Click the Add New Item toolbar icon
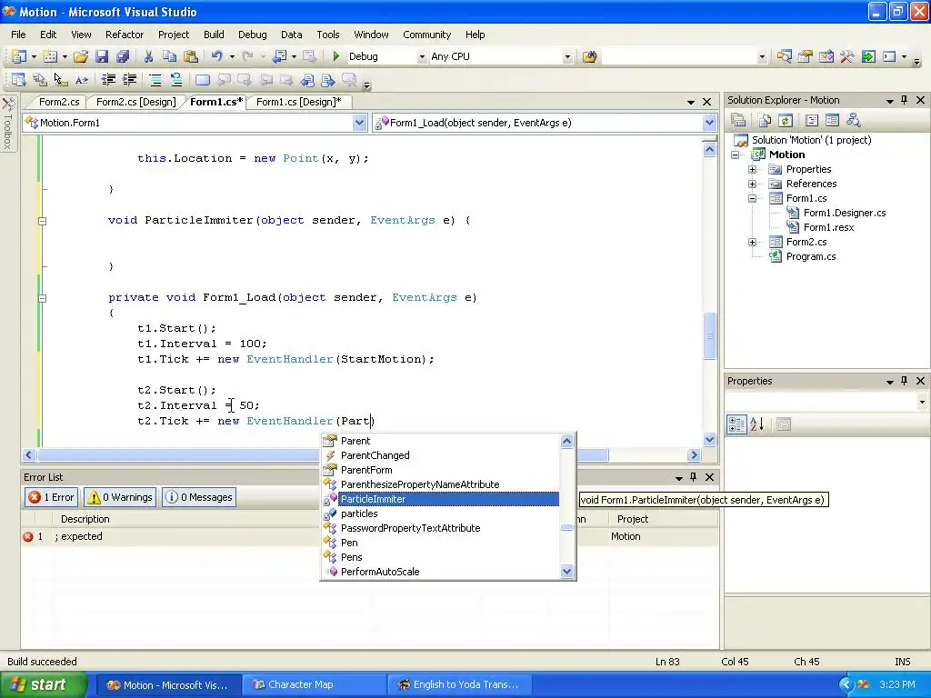Viewport: 931px width, 698px height. pyautogui.click(x=50, y=56)
